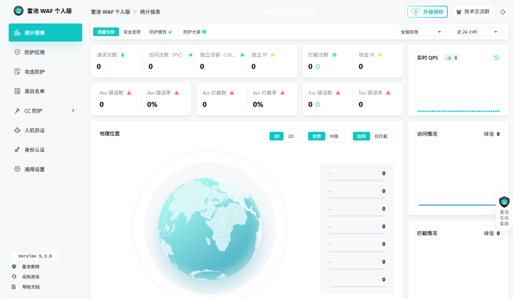Click the CC 防护 sidebar icon
The width and height of the screenshot is (513, 299).
tap(18, 110)
